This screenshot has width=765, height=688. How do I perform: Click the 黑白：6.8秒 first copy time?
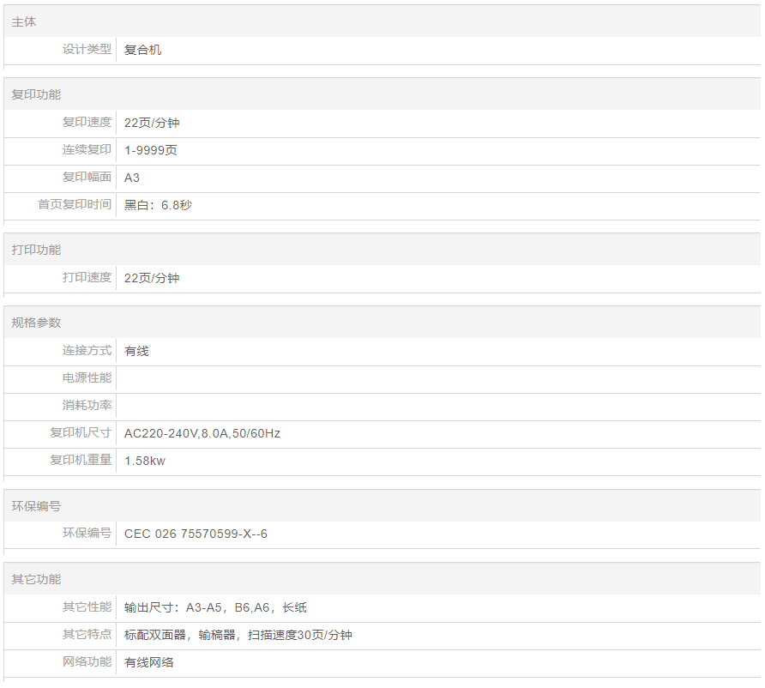click(x=158, y=205)
